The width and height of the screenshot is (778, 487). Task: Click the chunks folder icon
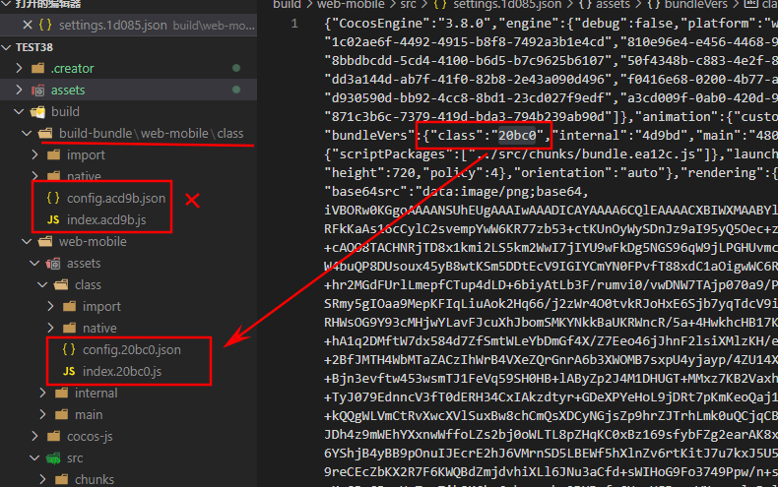tap(61, 479)
